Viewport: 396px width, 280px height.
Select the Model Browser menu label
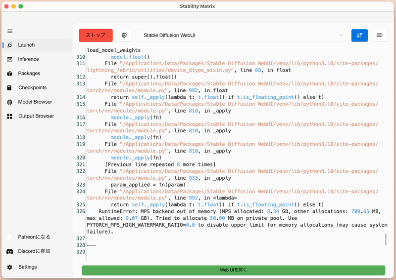point(35,102)
